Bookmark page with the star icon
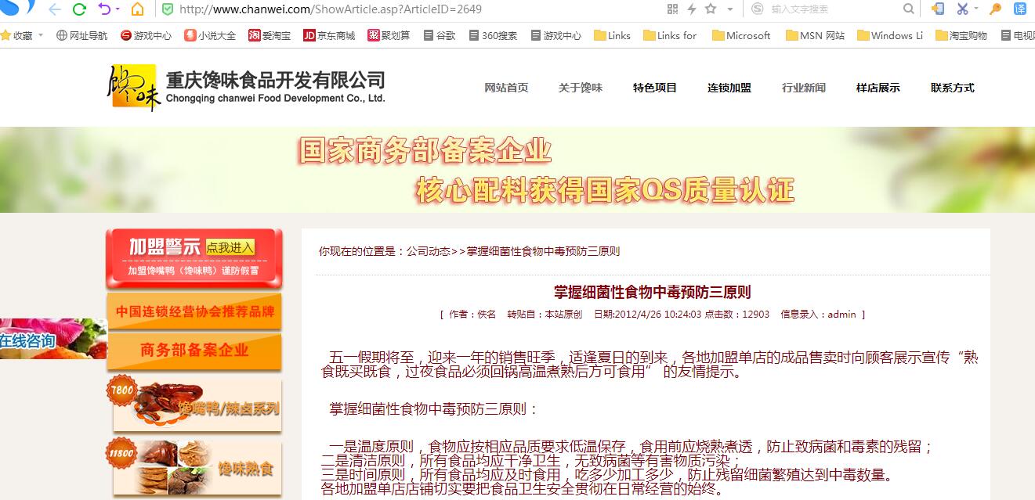1035x500 pixels. pos(711,9)
